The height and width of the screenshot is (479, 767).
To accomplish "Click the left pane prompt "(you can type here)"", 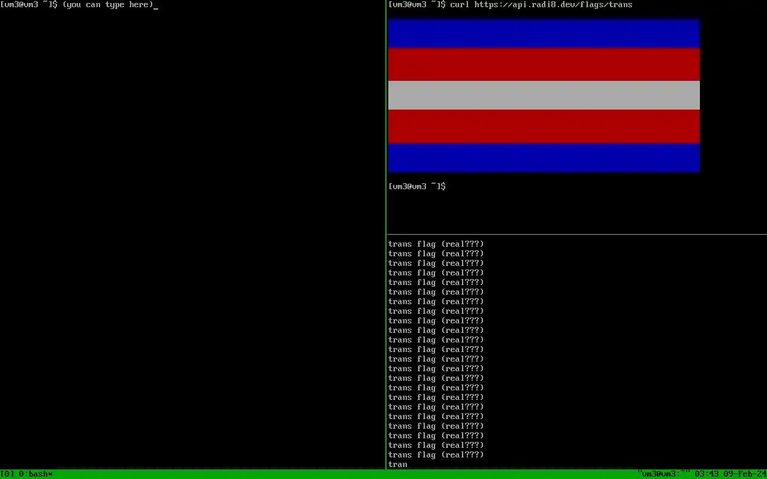I will 108,5.
